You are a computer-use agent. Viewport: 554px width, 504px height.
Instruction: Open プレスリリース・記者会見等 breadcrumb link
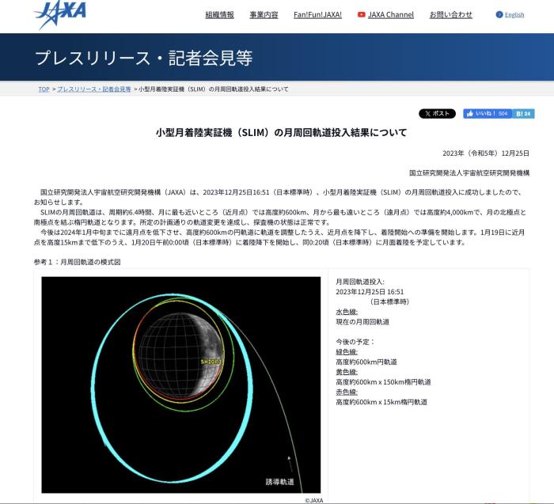click(93, 89)
